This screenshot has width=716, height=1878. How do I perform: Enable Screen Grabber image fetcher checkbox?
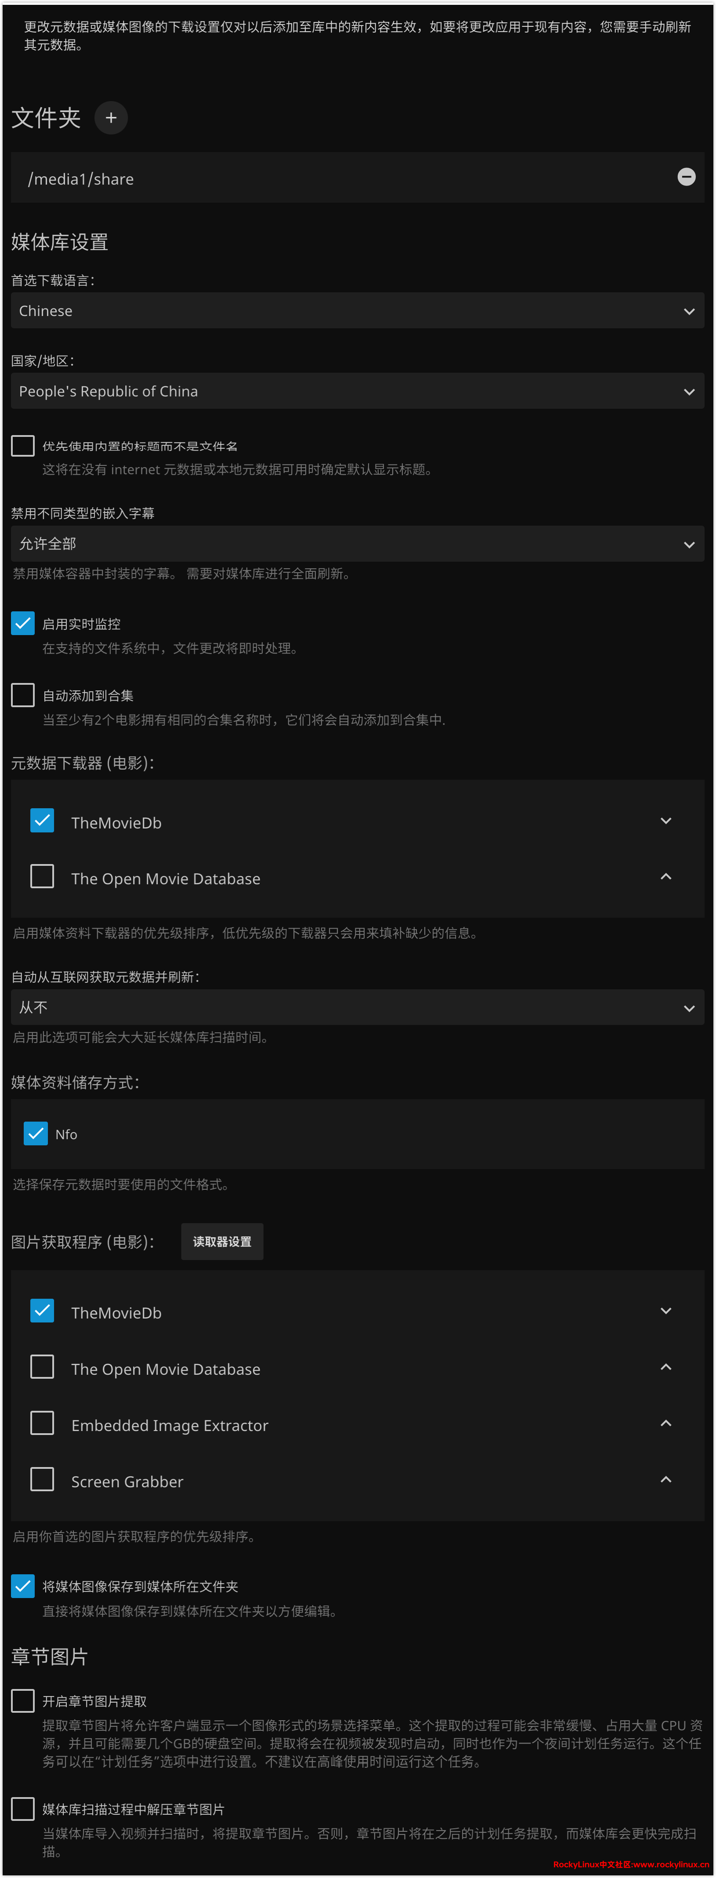pyautogui.click(x=42, y=1479)
